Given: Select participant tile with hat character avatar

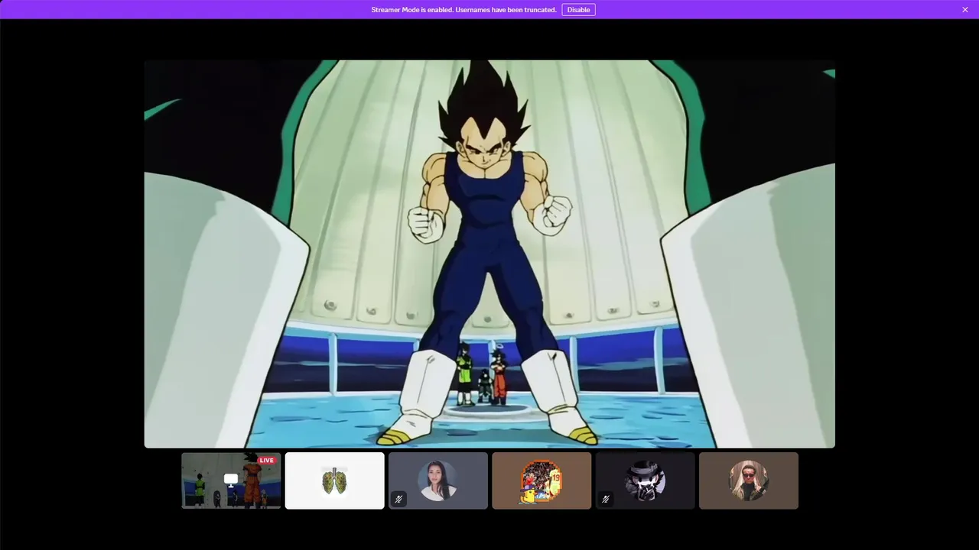Looking at the screenshot, I should tap(646, 480).
